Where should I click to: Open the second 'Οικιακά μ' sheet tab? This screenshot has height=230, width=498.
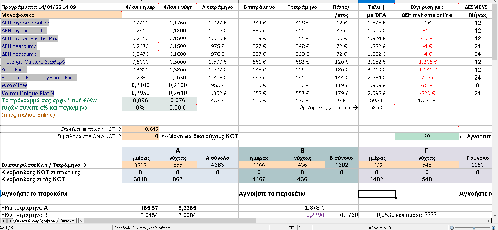pos(68,221)
